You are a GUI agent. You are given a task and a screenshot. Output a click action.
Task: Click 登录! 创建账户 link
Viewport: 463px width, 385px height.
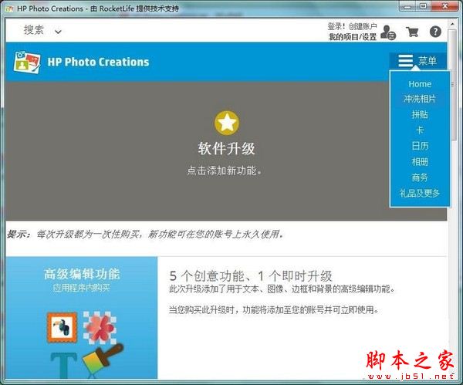coord(352,26)
